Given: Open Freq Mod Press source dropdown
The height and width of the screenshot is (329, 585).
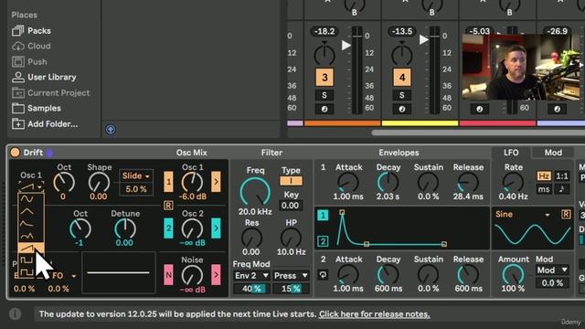Looking at the screenshot, I should 291,276.
